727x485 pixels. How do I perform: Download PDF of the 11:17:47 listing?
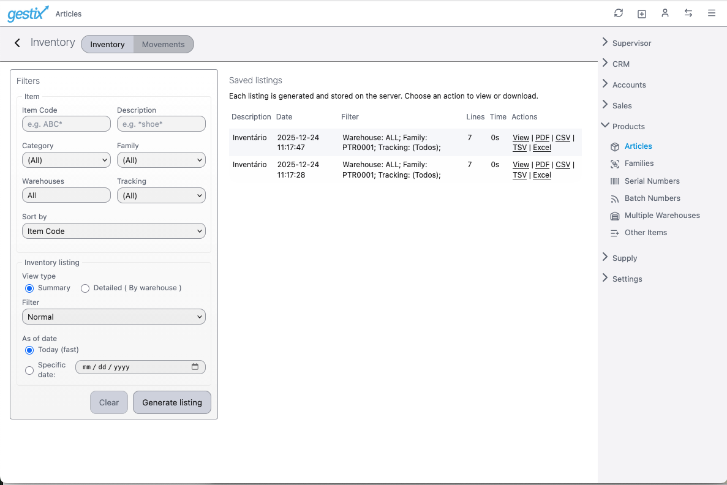pos(542,138)
